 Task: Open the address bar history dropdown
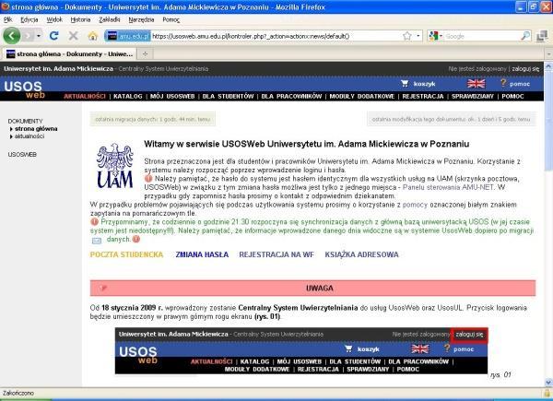[x=418, y=36]
